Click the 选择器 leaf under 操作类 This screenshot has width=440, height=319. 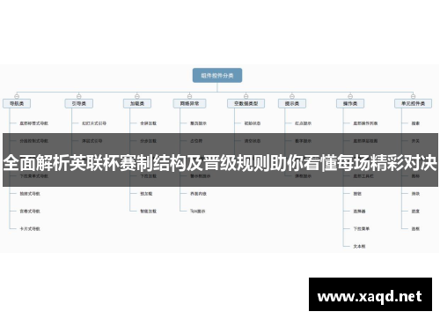[x=359, y=211]
